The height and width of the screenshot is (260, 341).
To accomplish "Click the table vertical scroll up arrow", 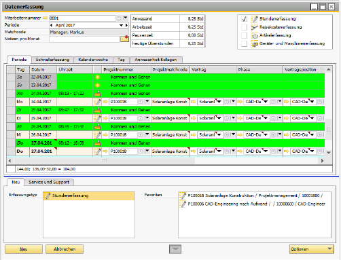I will [329, 69].
